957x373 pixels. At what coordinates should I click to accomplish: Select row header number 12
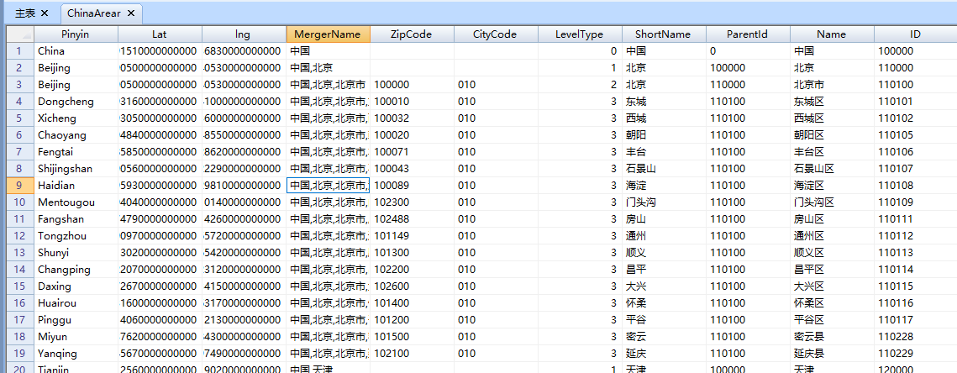point(19,235)
